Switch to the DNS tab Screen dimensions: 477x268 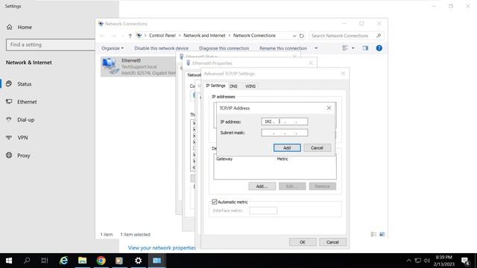coord(233,86)
